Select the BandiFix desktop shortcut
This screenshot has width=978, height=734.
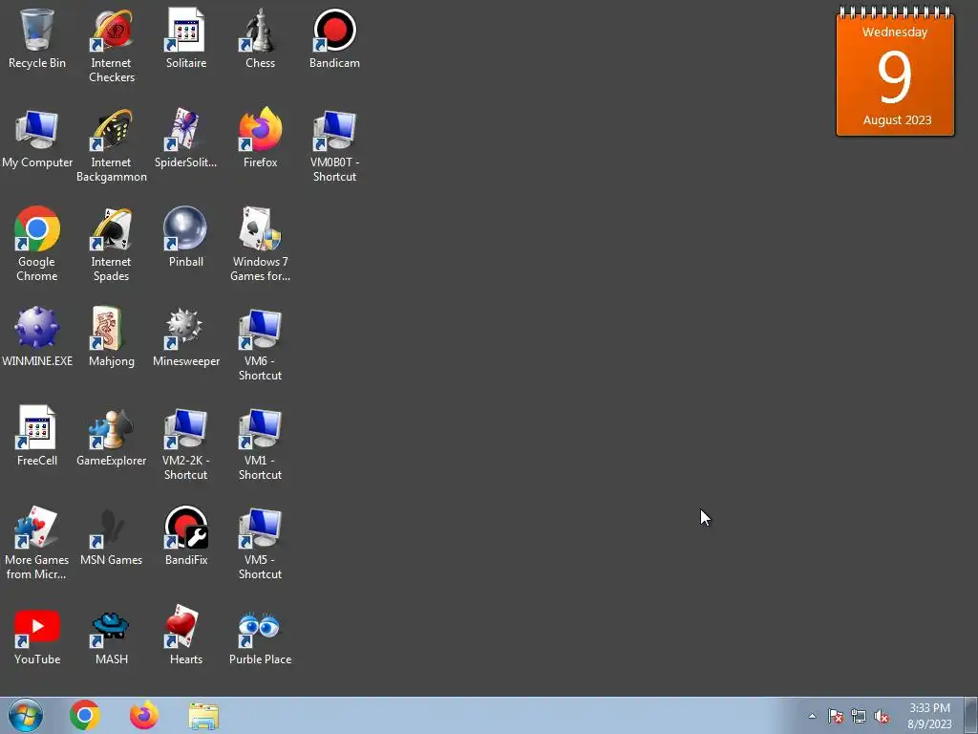(186, 535)
